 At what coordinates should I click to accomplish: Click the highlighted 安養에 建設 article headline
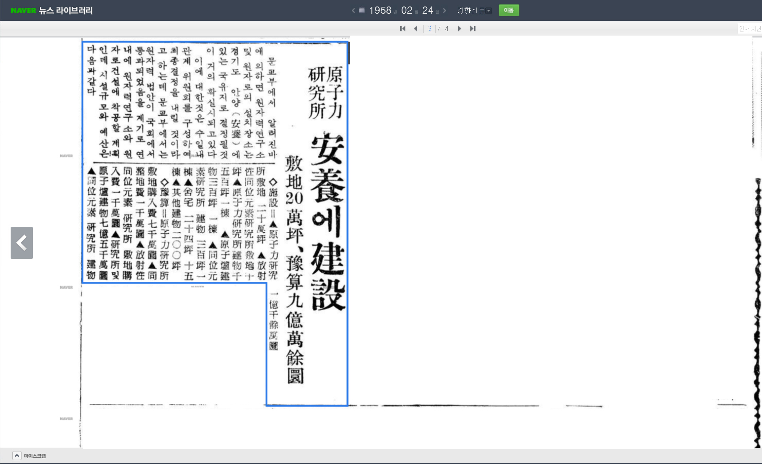point(327,222)
